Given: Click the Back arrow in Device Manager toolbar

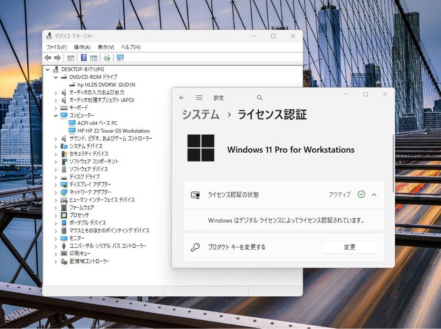Looking at the screenshot, I should click(x=48, y=58).
